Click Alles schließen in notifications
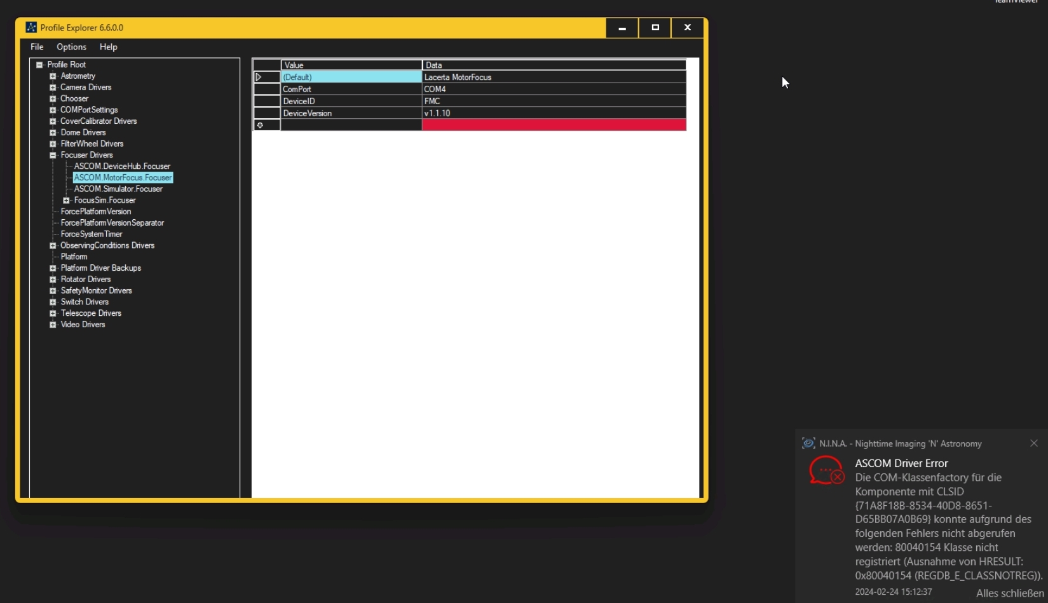Viewport: 1048px width, 603px height. pyautogui.click(x=1010, y=593)
